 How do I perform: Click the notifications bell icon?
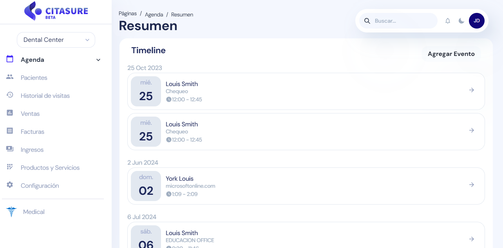point(448,21)
